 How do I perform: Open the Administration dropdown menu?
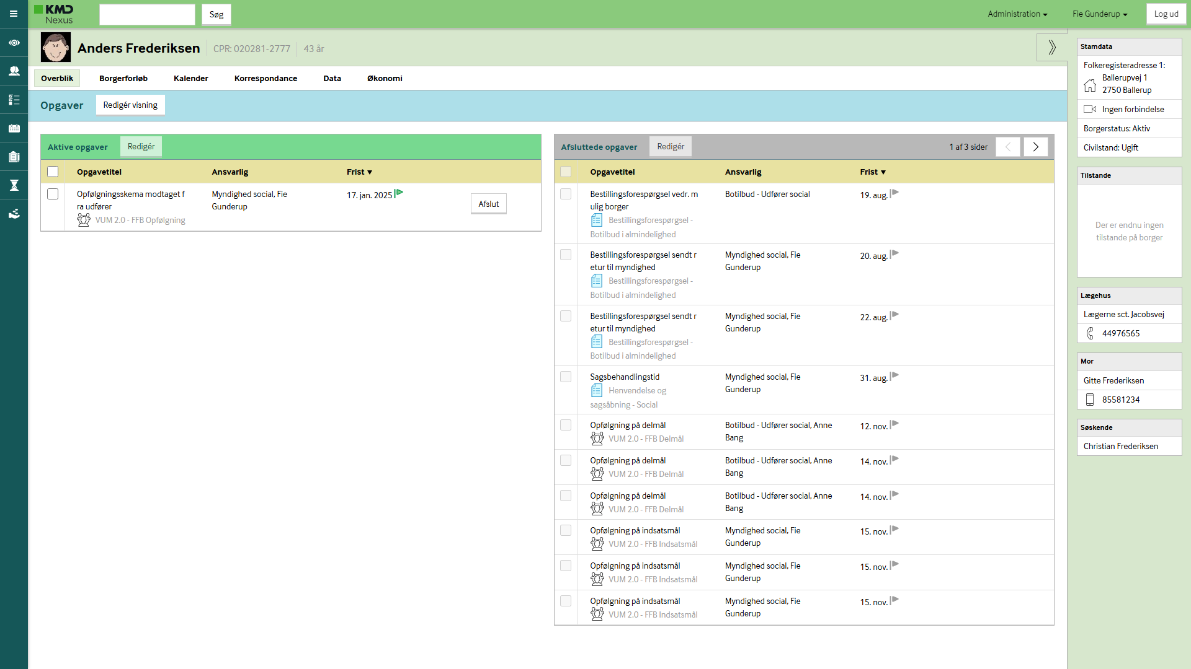click(1017, 14)
